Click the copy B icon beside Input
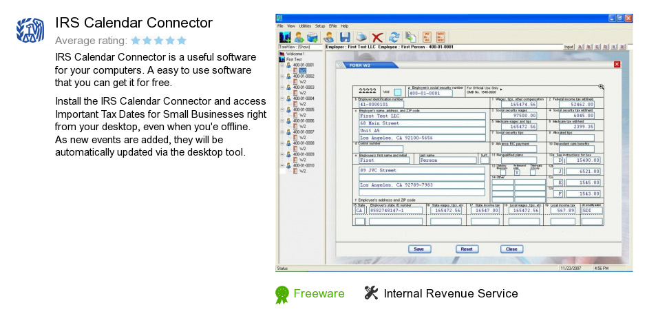This screenshot has height=325, width=647. [x=589, y=47]
